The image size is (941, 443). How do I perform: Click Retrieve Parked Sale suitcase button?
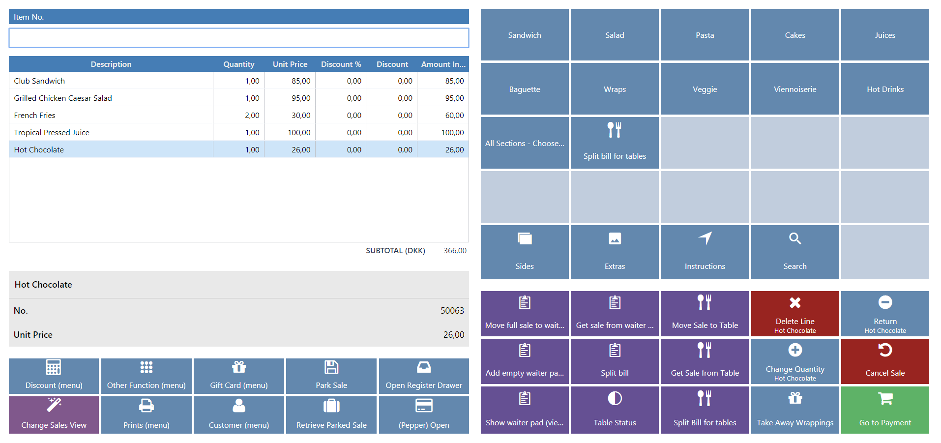331,415
